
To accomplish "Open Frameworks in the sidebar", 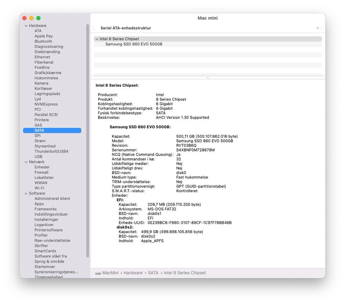I will [x=45, y=209].
